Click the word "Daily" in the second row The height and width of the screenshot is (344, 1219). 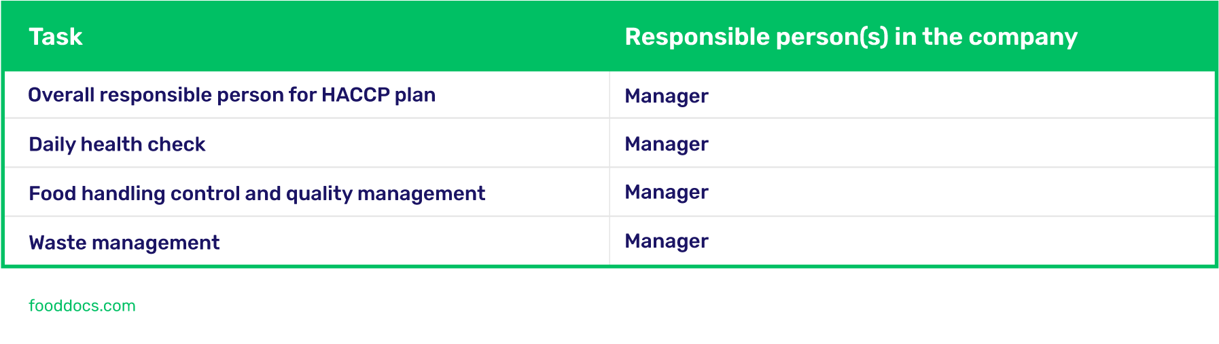pos(52,145)
